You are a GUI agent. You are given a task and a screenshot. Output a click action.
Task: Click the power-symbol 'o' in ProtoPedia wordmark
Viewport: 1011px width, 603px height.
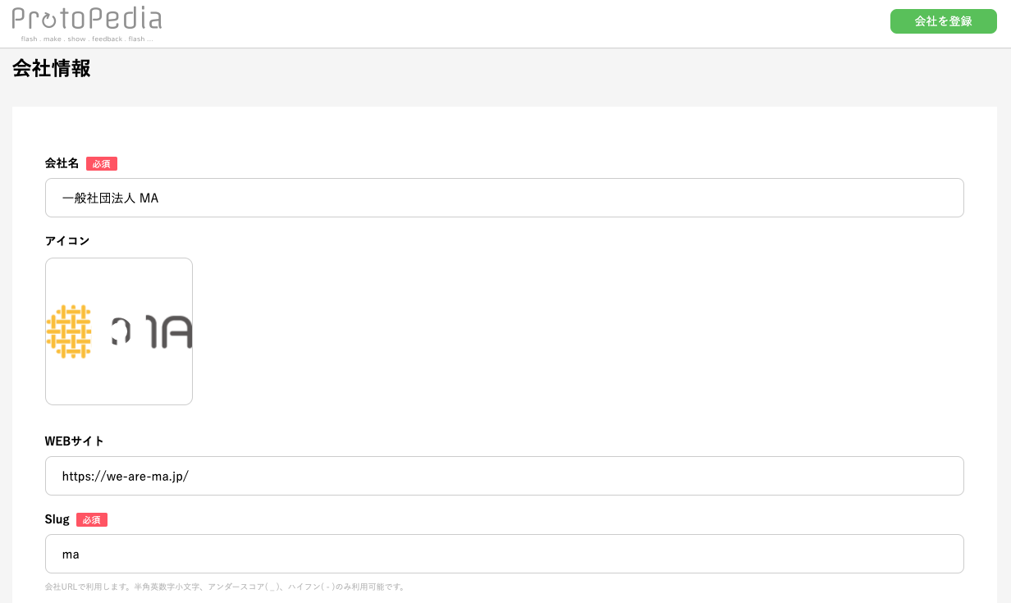51,19
